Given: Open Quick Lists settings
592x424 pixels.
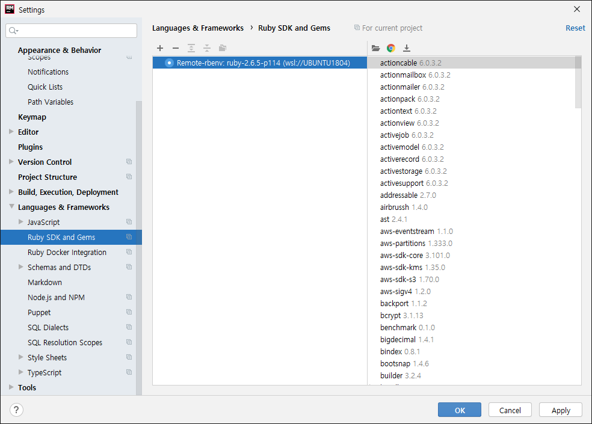Looking at the screenshot, I should coord(45,87).
